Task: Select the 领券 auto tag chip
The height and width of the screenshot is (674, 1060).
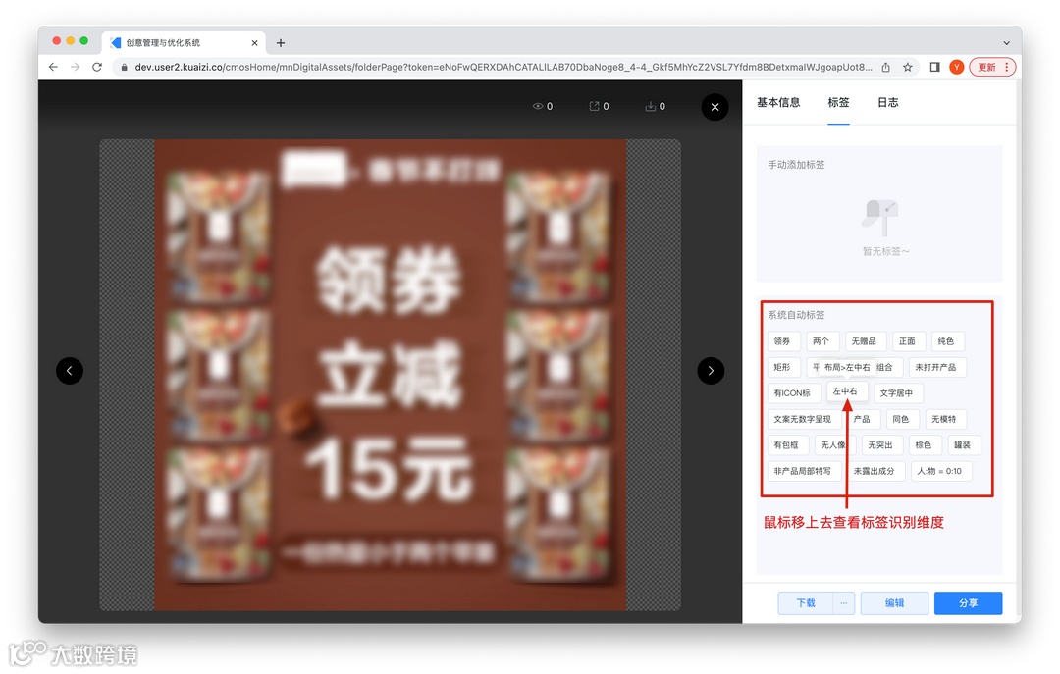Action: (783, 340)
